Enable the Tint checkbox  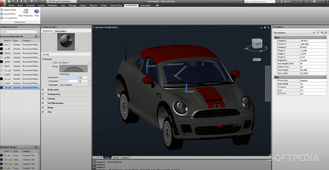(x=45, y=112)
